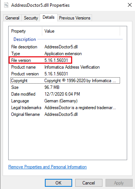The height and width of the screenshot is (189, 135).
Task: Click the Property column header
Action: click(x=18, y=31)
